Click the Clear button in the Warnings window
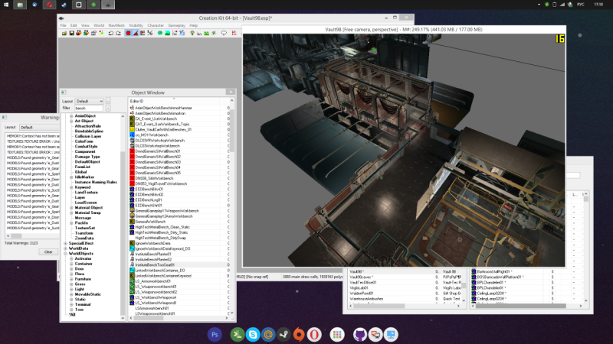Image resolution: width=613 pixels, height=344 pixels. click(48, 252)
